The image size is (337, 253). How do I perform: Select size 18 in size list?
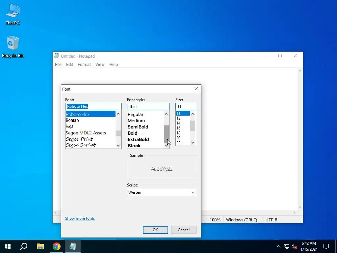point(183,133)
